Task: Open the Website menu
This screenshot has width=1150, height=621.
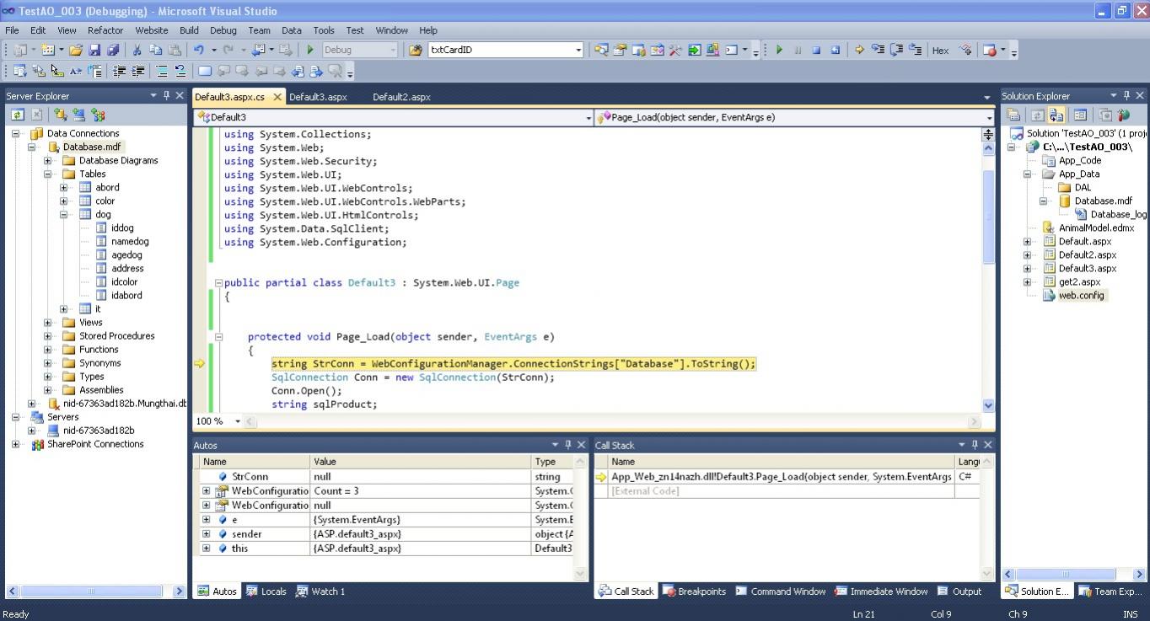Action: pyautogui.click(x=152, y=29)
